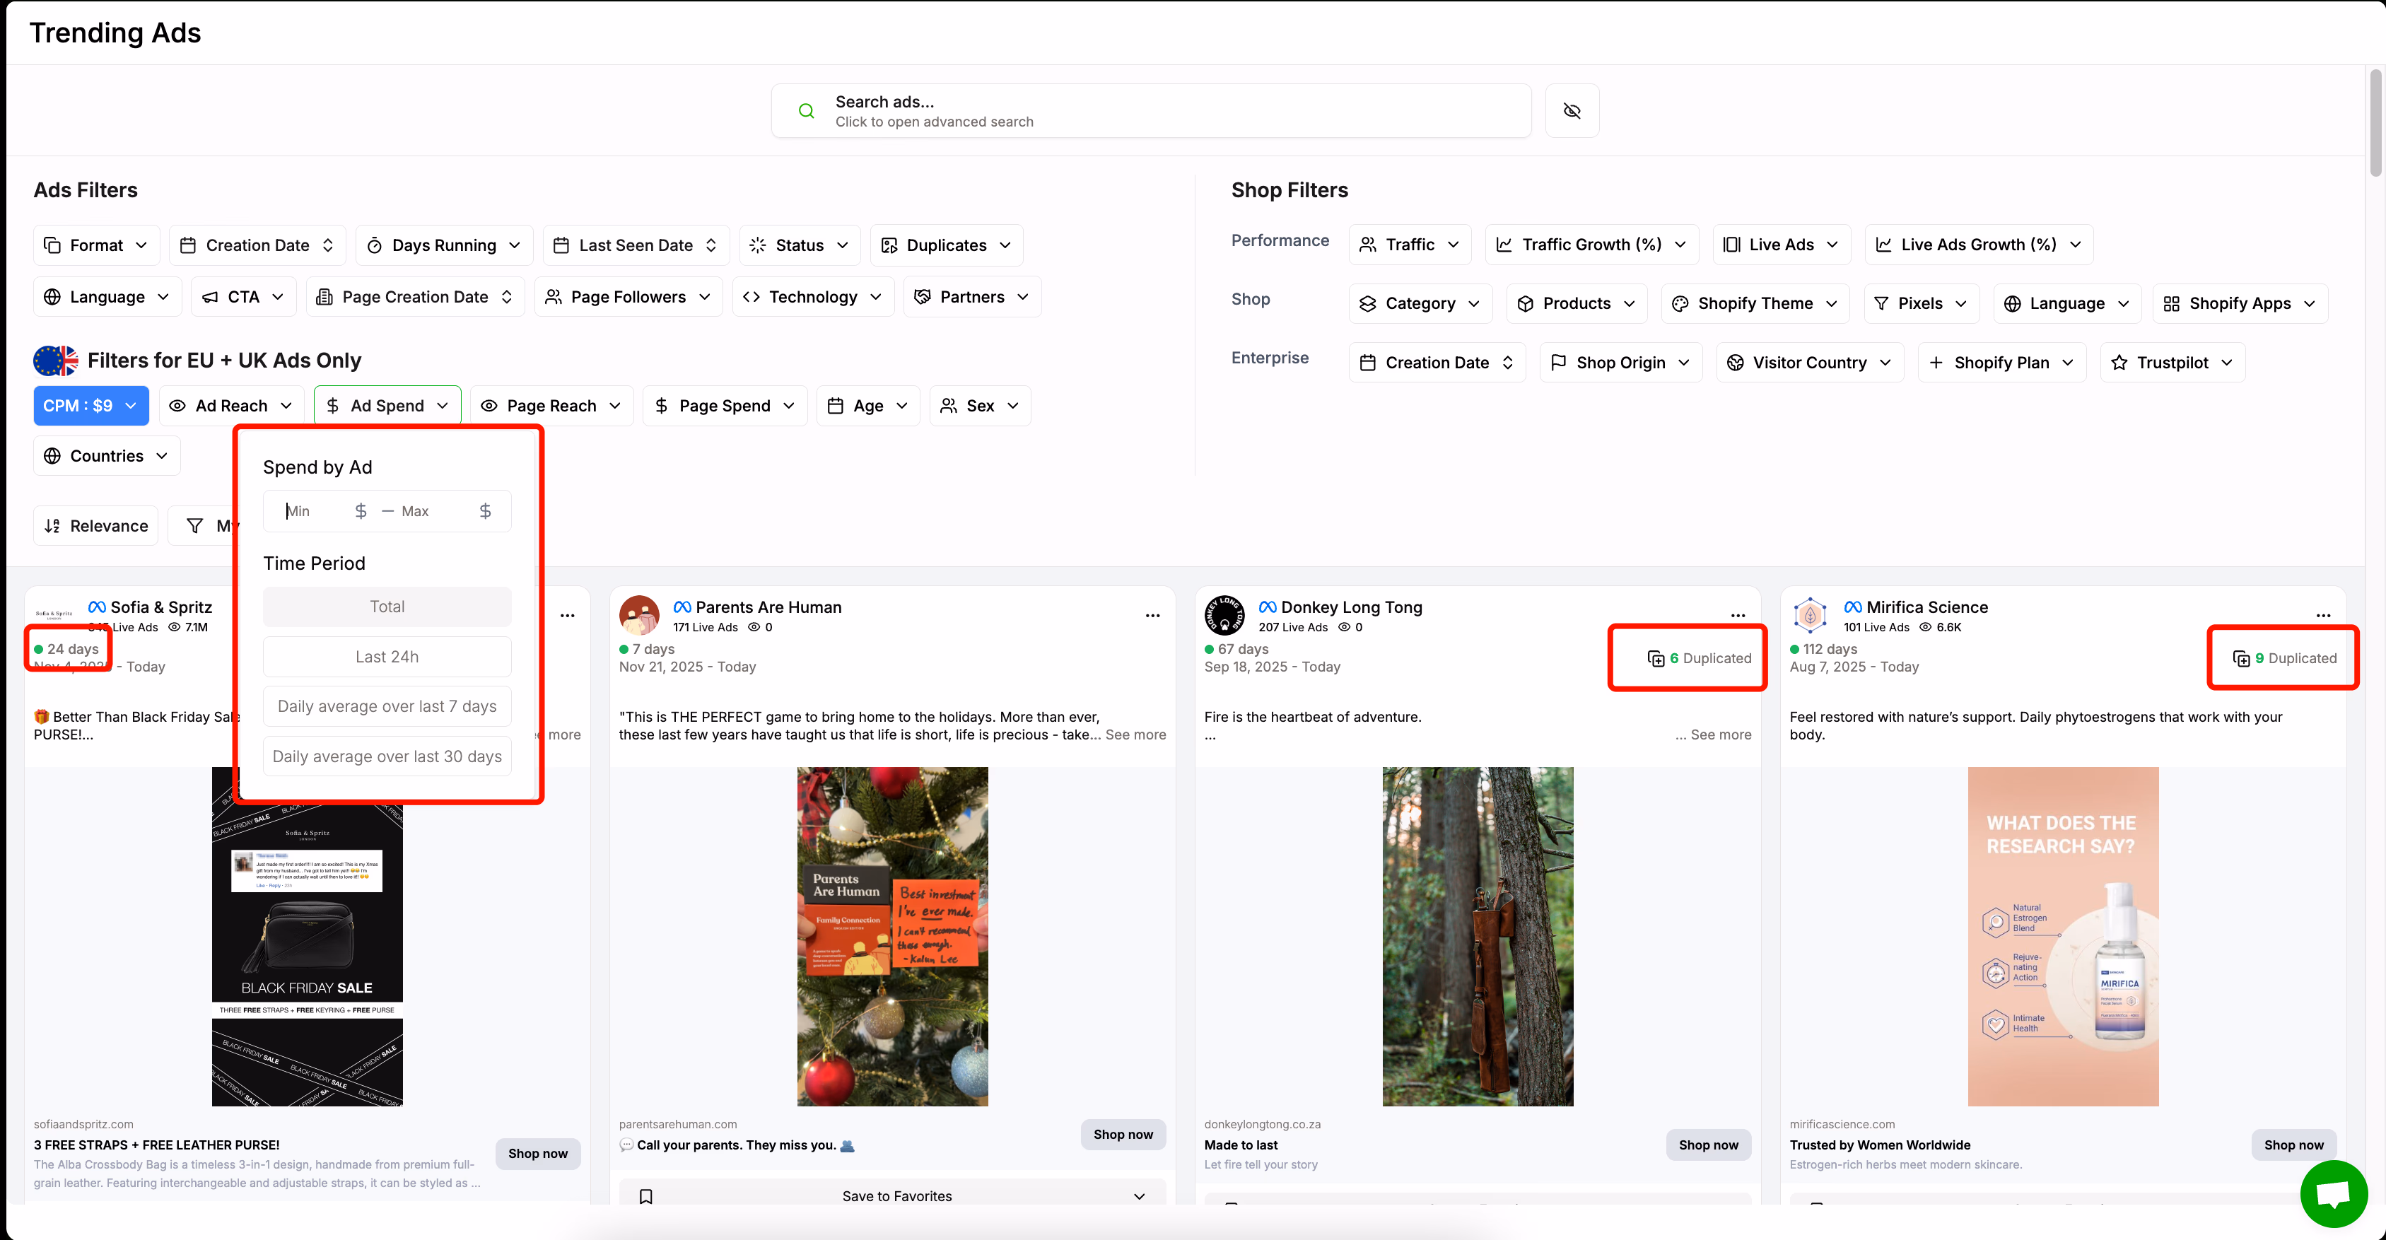
Task: Select Last 24h time period
Action: click(x=387, y=657)
